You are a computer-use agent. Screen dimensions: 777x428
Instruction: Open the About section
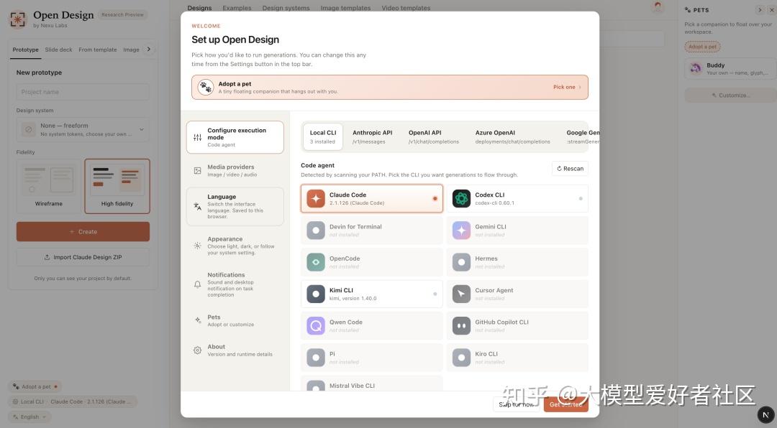(235, 350)
